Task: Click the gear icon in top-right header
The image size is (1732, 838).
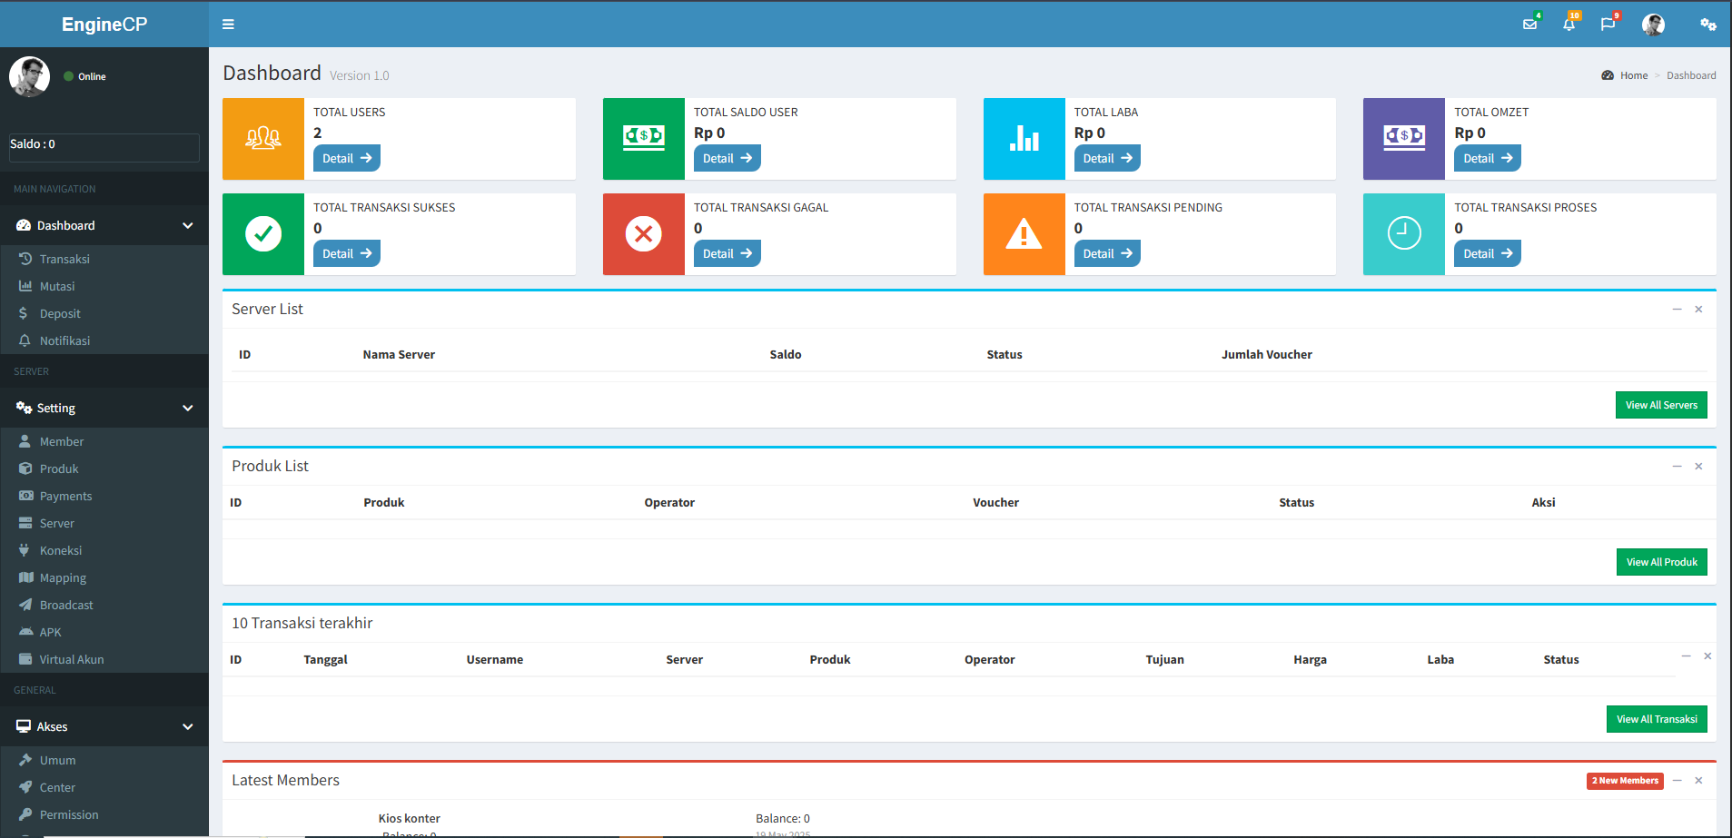Action: 1708,24
